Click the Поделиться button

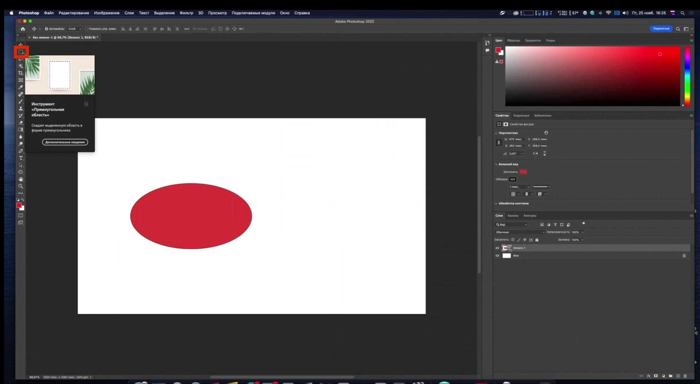661,29
